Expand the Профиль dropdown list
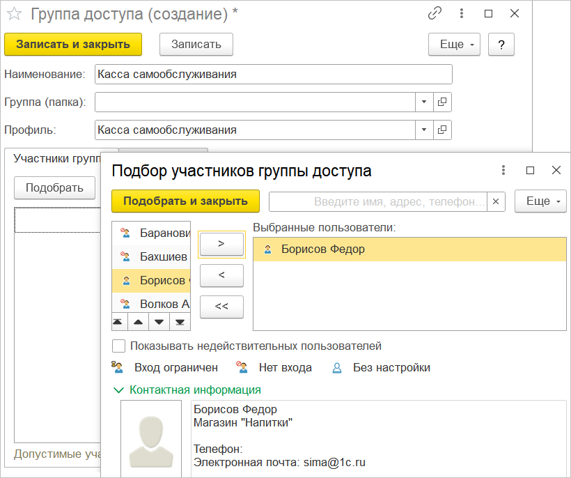Screen dimensions: 571x478 coord(425,130)
